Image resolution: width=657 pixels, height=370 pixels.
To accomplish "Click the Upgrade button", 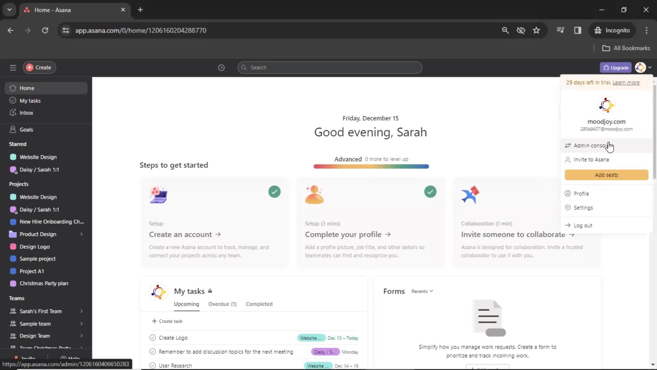I will [x=616, y=67].
